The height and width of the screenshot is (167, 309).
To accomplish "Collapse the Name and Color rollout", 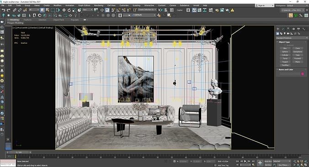I will pos(286,69).
